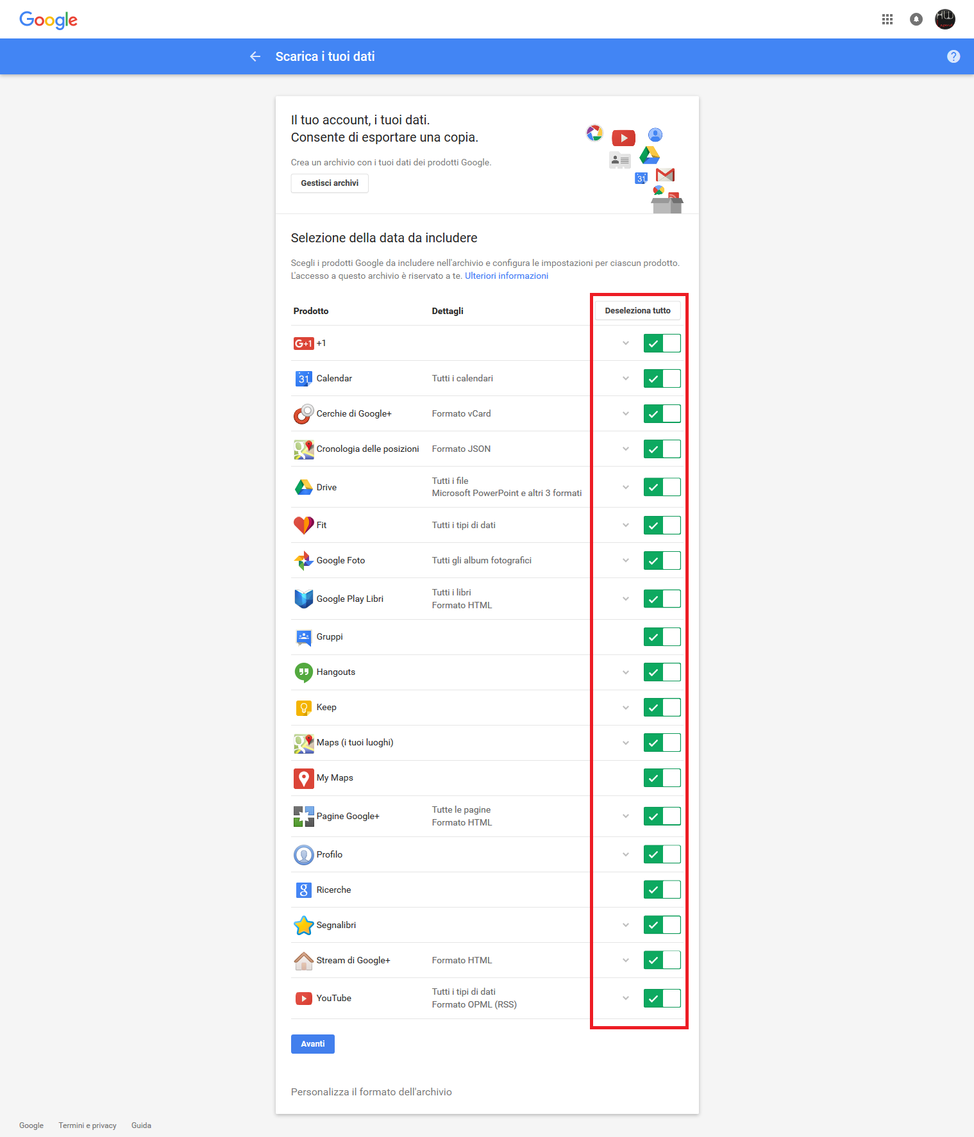Viewport: 974px width, 1137px height.
Task: Expand the Hangouts row chevron
Action: tap(626, 672)
